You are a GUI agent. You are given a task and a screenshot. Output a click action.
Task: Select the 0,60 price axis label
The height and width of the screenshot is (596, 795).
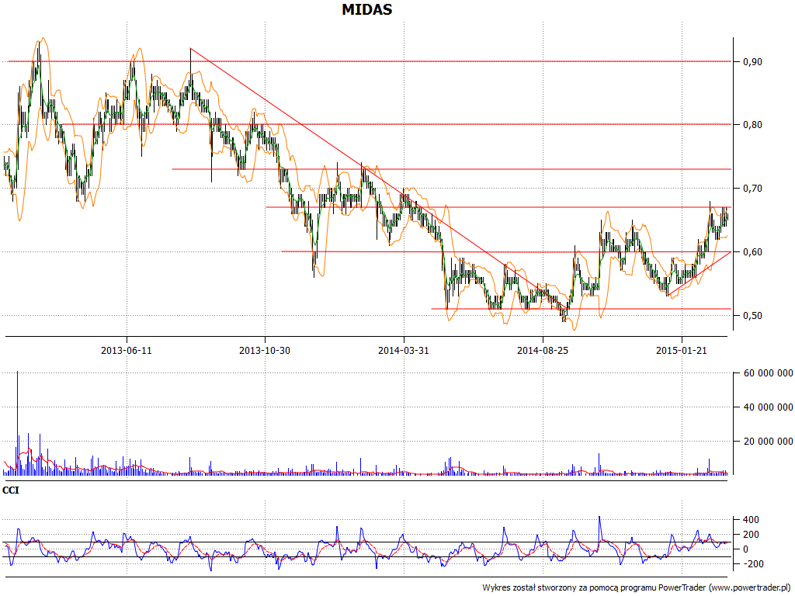click(752, 252)
